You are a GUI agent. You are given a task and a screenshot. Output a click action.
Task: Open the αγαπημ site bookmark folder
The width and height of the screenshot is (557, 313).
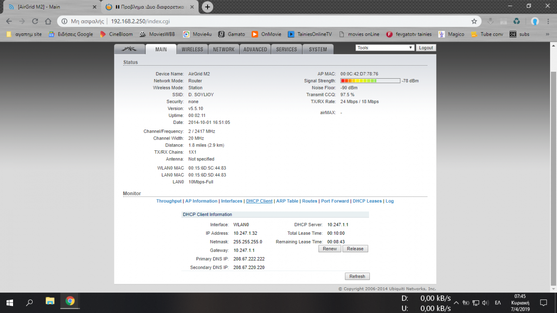tap(25, 34)
